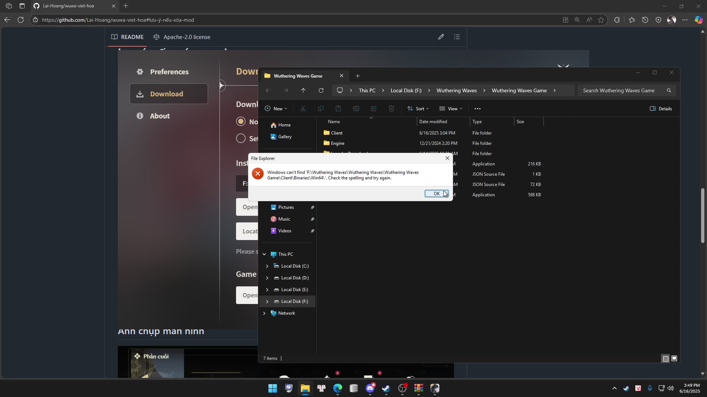707x397 pixels.
Task: Click the README edit pencil icon
Action: (441, 37)
